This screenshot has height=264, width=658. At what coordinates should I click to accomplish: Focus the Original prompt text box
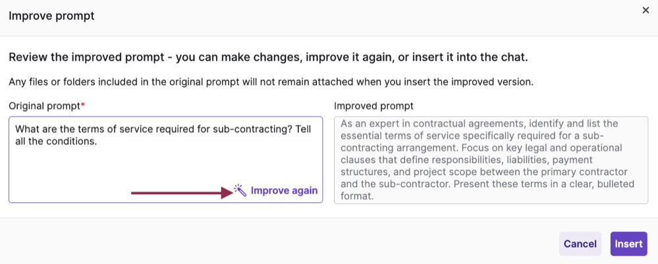tap(165, 165)
